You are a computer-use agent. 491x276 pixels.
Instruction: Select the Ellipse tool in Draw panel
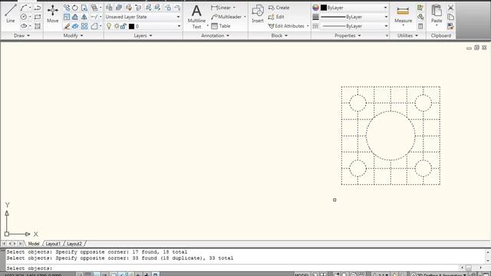[24, 26]
